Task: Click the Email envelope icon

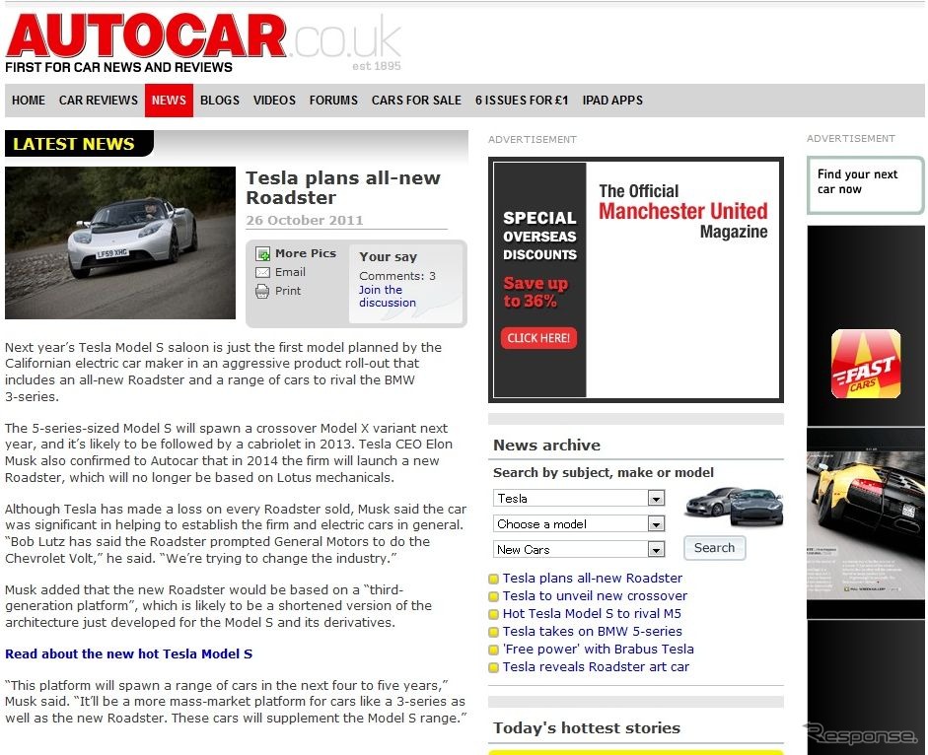Action: pos(262,273)
